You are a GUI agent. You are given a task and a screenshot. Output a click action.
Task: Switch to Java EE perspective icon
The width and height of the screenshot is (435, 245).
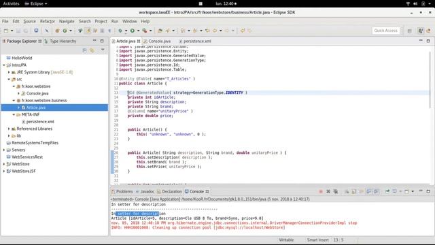[421, 31]
